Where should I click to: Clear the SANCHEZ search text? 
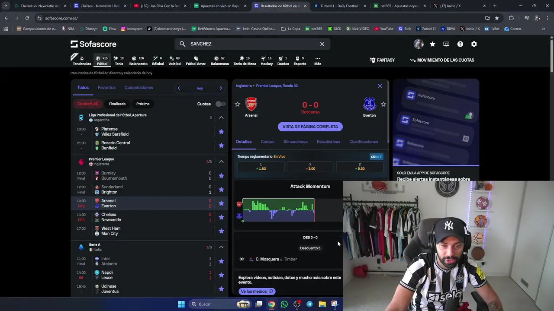point(322,44)
